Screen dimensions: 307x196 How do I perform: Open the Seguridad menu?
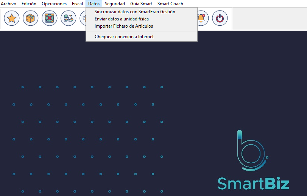[x=115, y=4]
